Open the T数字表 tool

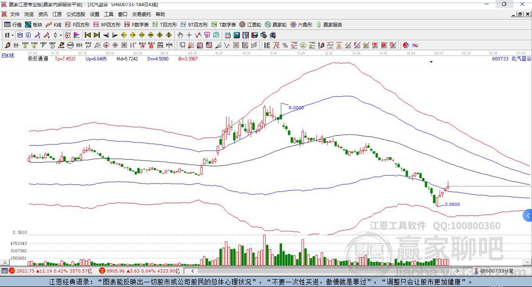pyautogui.click(x=223, y=25)
